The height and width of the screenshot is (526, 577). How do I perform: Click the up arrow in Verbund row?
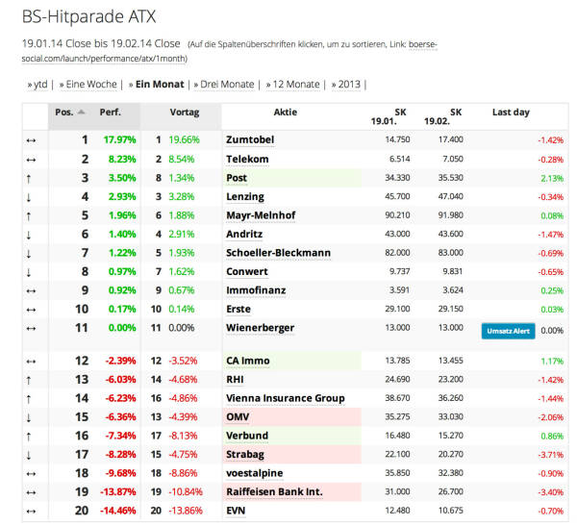[30, 435]
